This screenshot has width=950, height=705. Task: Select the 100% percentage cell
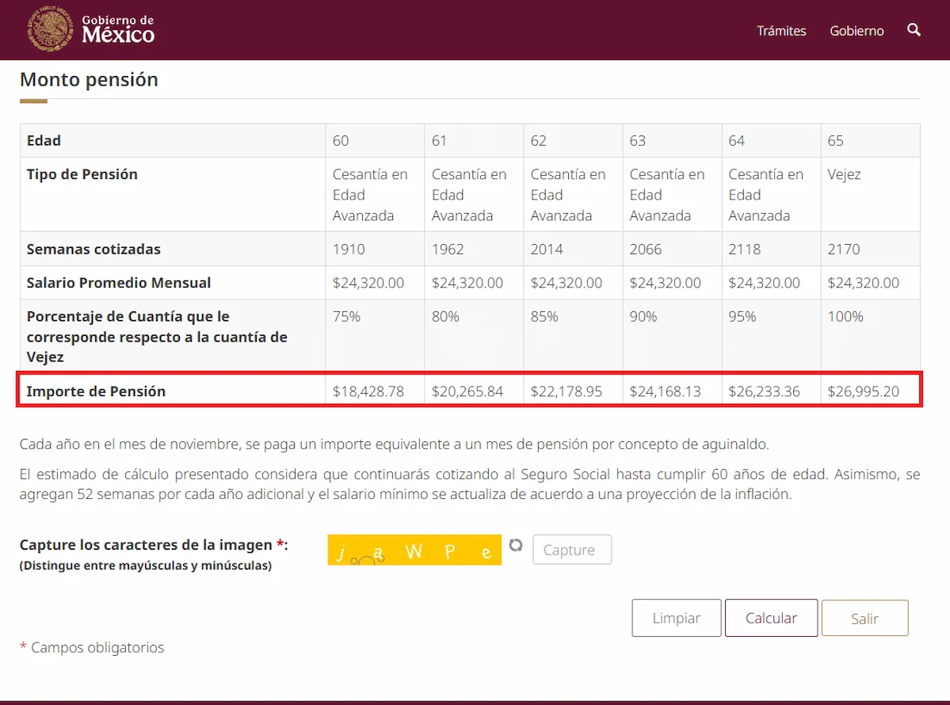(845, 317)
